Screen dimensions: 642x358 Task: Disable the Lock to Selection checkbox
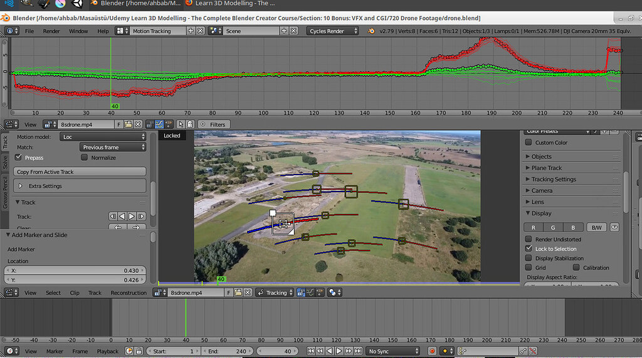[x=529, y=248]
